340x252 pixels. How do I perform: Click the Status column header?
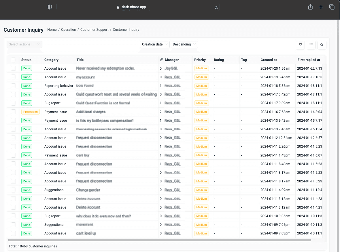pos(26,60)
